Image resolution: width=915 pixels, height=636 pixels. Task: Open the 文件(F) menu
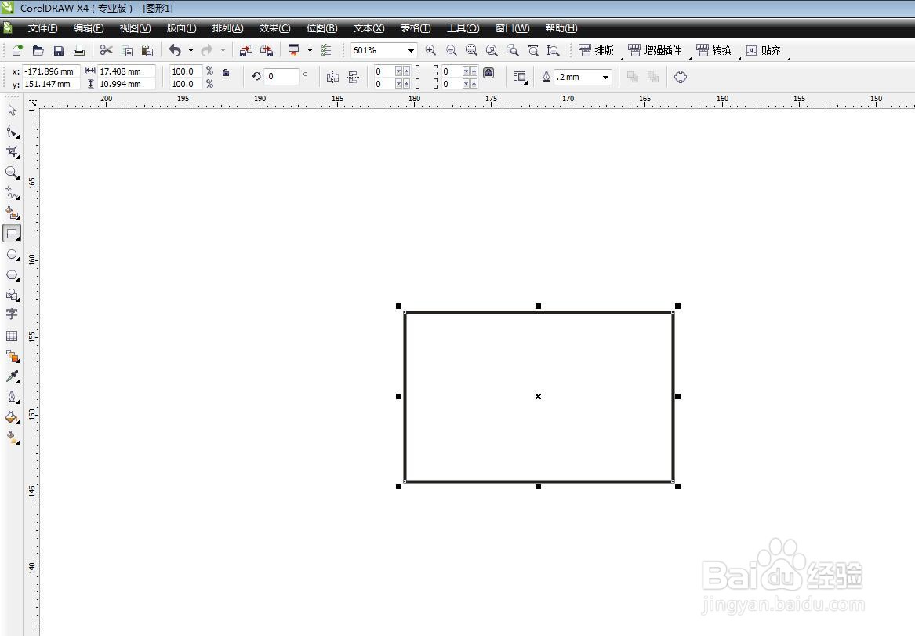click(x=42, y=28)
